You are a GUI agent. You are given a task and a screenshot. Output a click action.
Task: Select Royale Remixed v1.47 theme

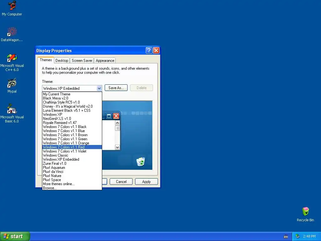pyautogui.click(x=72, y=123)
